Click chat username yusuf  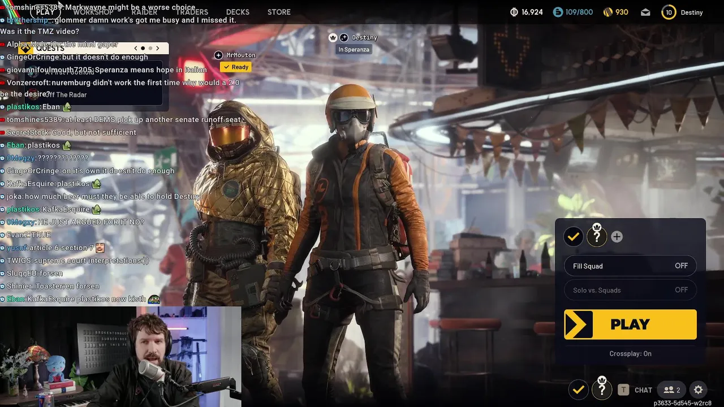(15, 248)
